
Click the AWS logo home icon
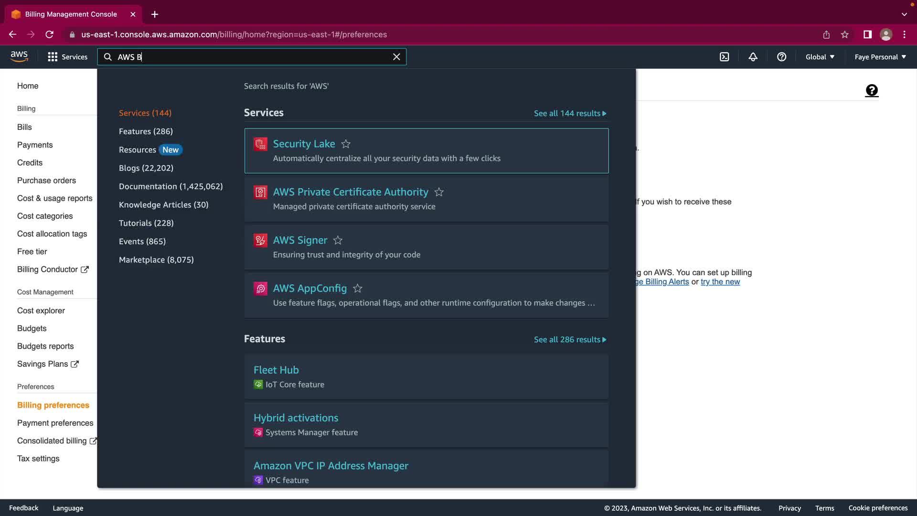click(19, 56)
